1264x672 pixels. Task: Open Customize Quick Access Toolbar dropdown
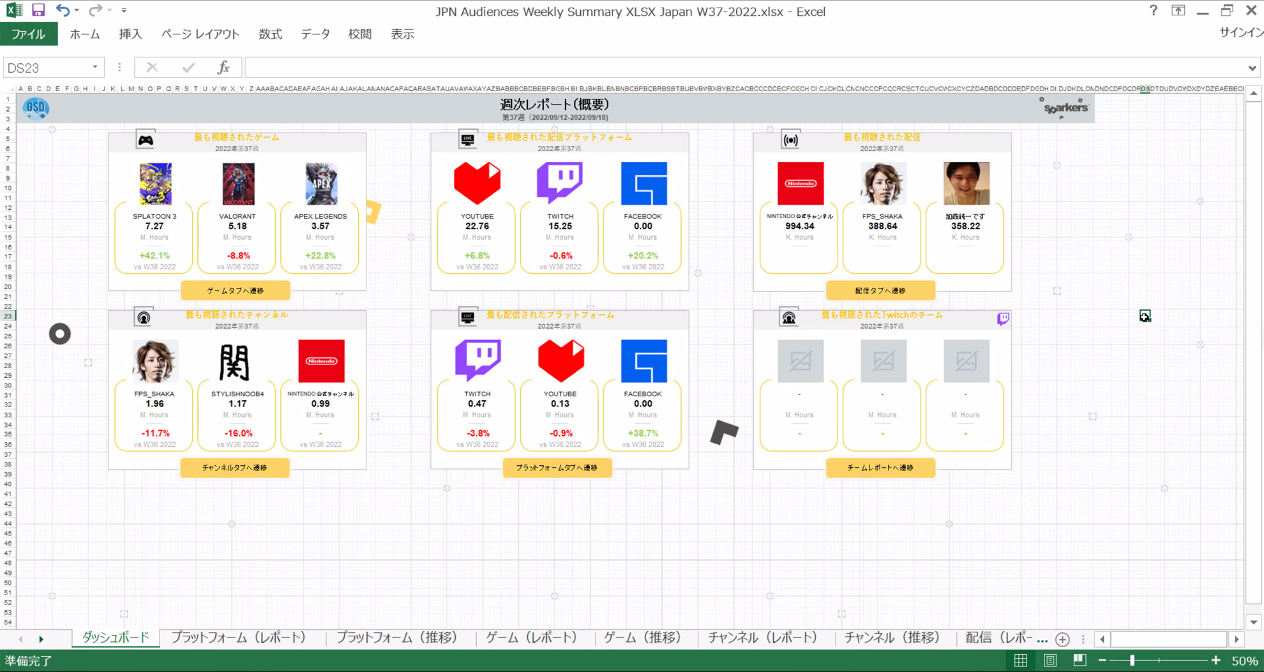[x=124, y=11]
